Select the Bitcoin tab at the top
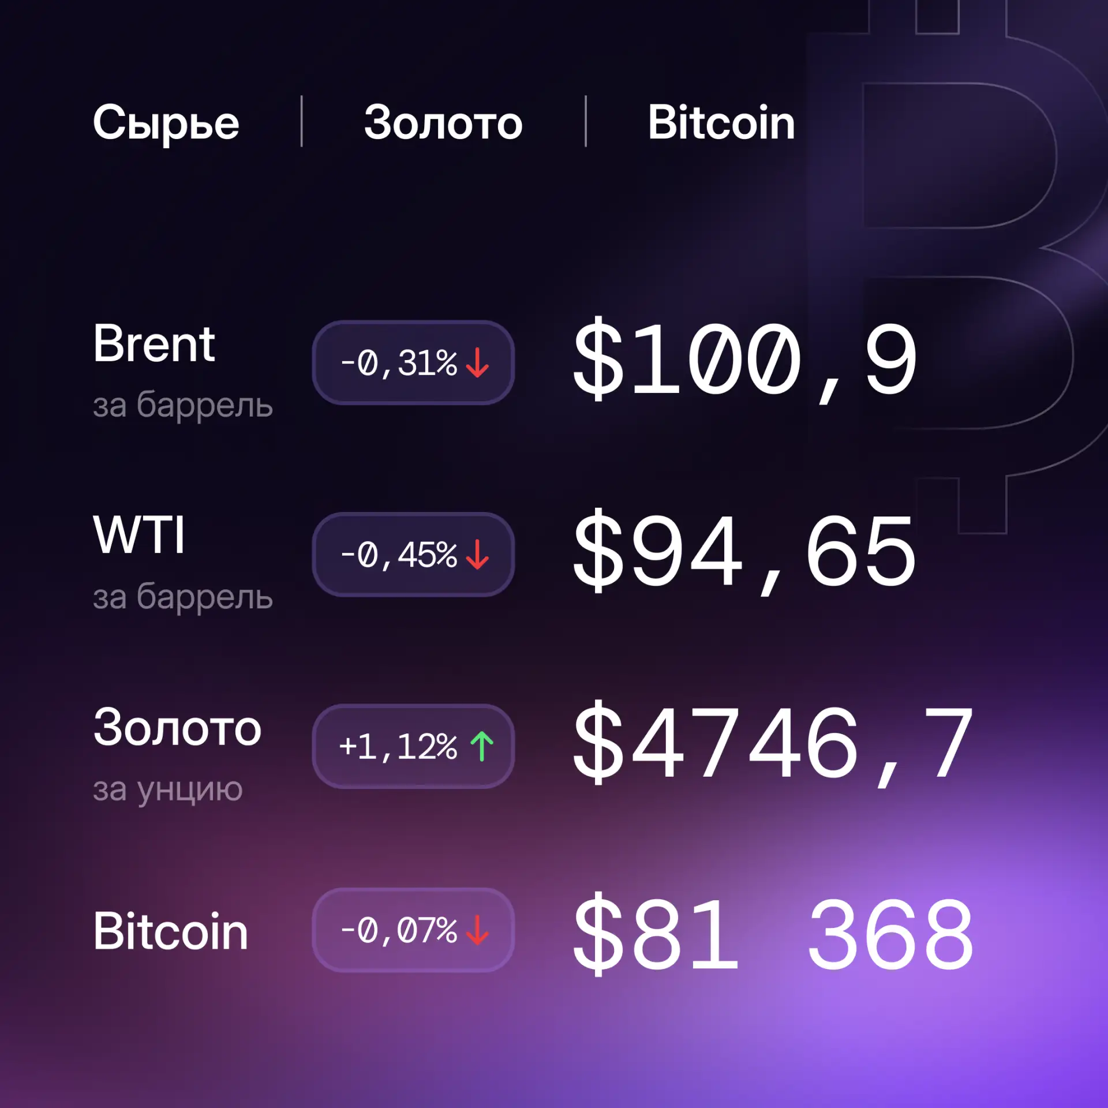This screenshot has height=1108, width=1108. [721, 122]
